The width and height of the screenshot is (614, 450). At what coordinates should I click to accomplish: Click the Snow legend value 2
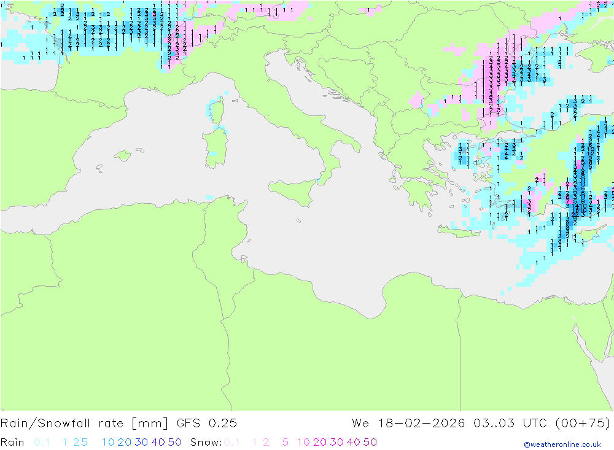266,442
